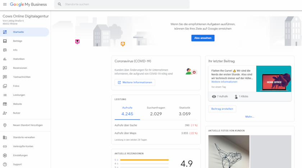The width and height of the screenshot is (302, 168).
Task: Open Verknüpfte Konten
Action: [24, 146]
